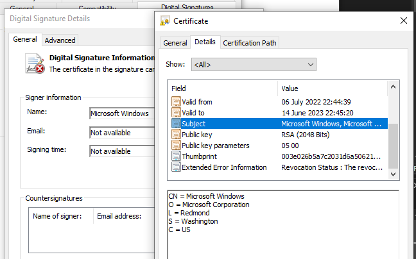Viewport: 416px width, 259px height.
Task: Click the invalid signature document icon
Action: pos(35,63)
